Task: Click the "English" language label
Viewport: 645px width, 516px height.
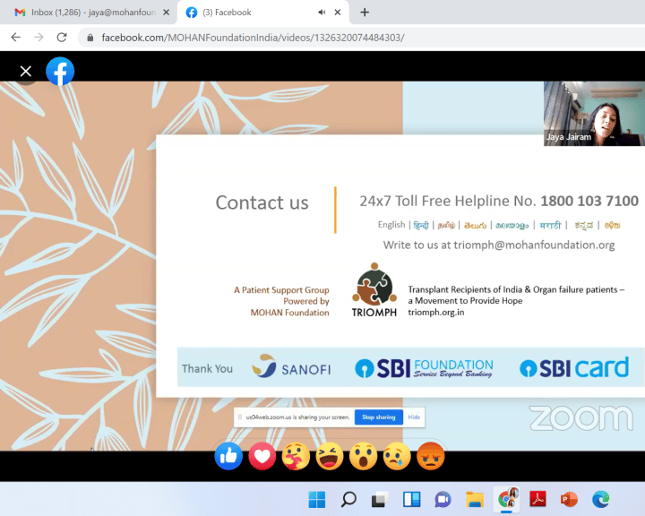Action: [x=391, y=225]
